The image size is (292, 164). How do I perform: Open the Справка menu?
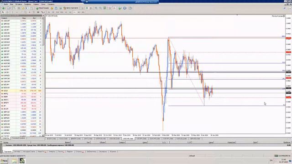pyautogui.click(x=51, y=4)
